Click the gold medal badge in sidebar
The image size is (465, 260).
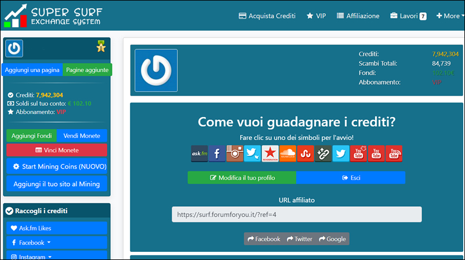click(x=101, y=47)
